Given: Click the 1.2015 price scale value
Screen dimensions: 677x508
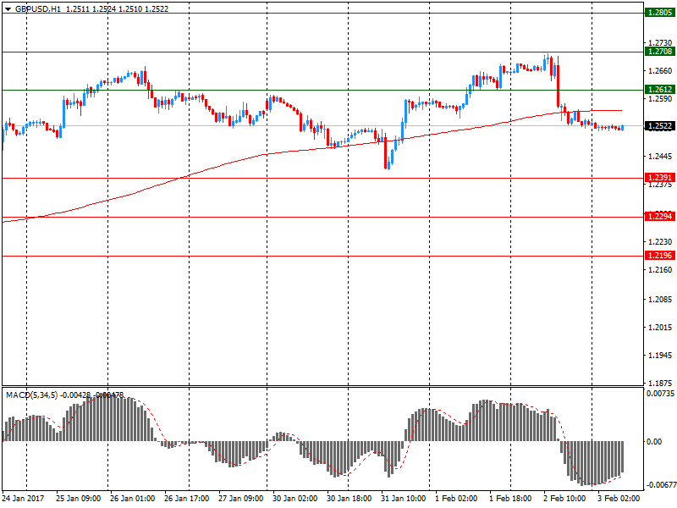Looking at the screenshot, I should 660,328.
